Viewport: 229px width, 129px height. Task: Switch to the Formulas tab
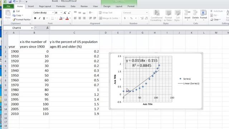(x=61, y=6)
